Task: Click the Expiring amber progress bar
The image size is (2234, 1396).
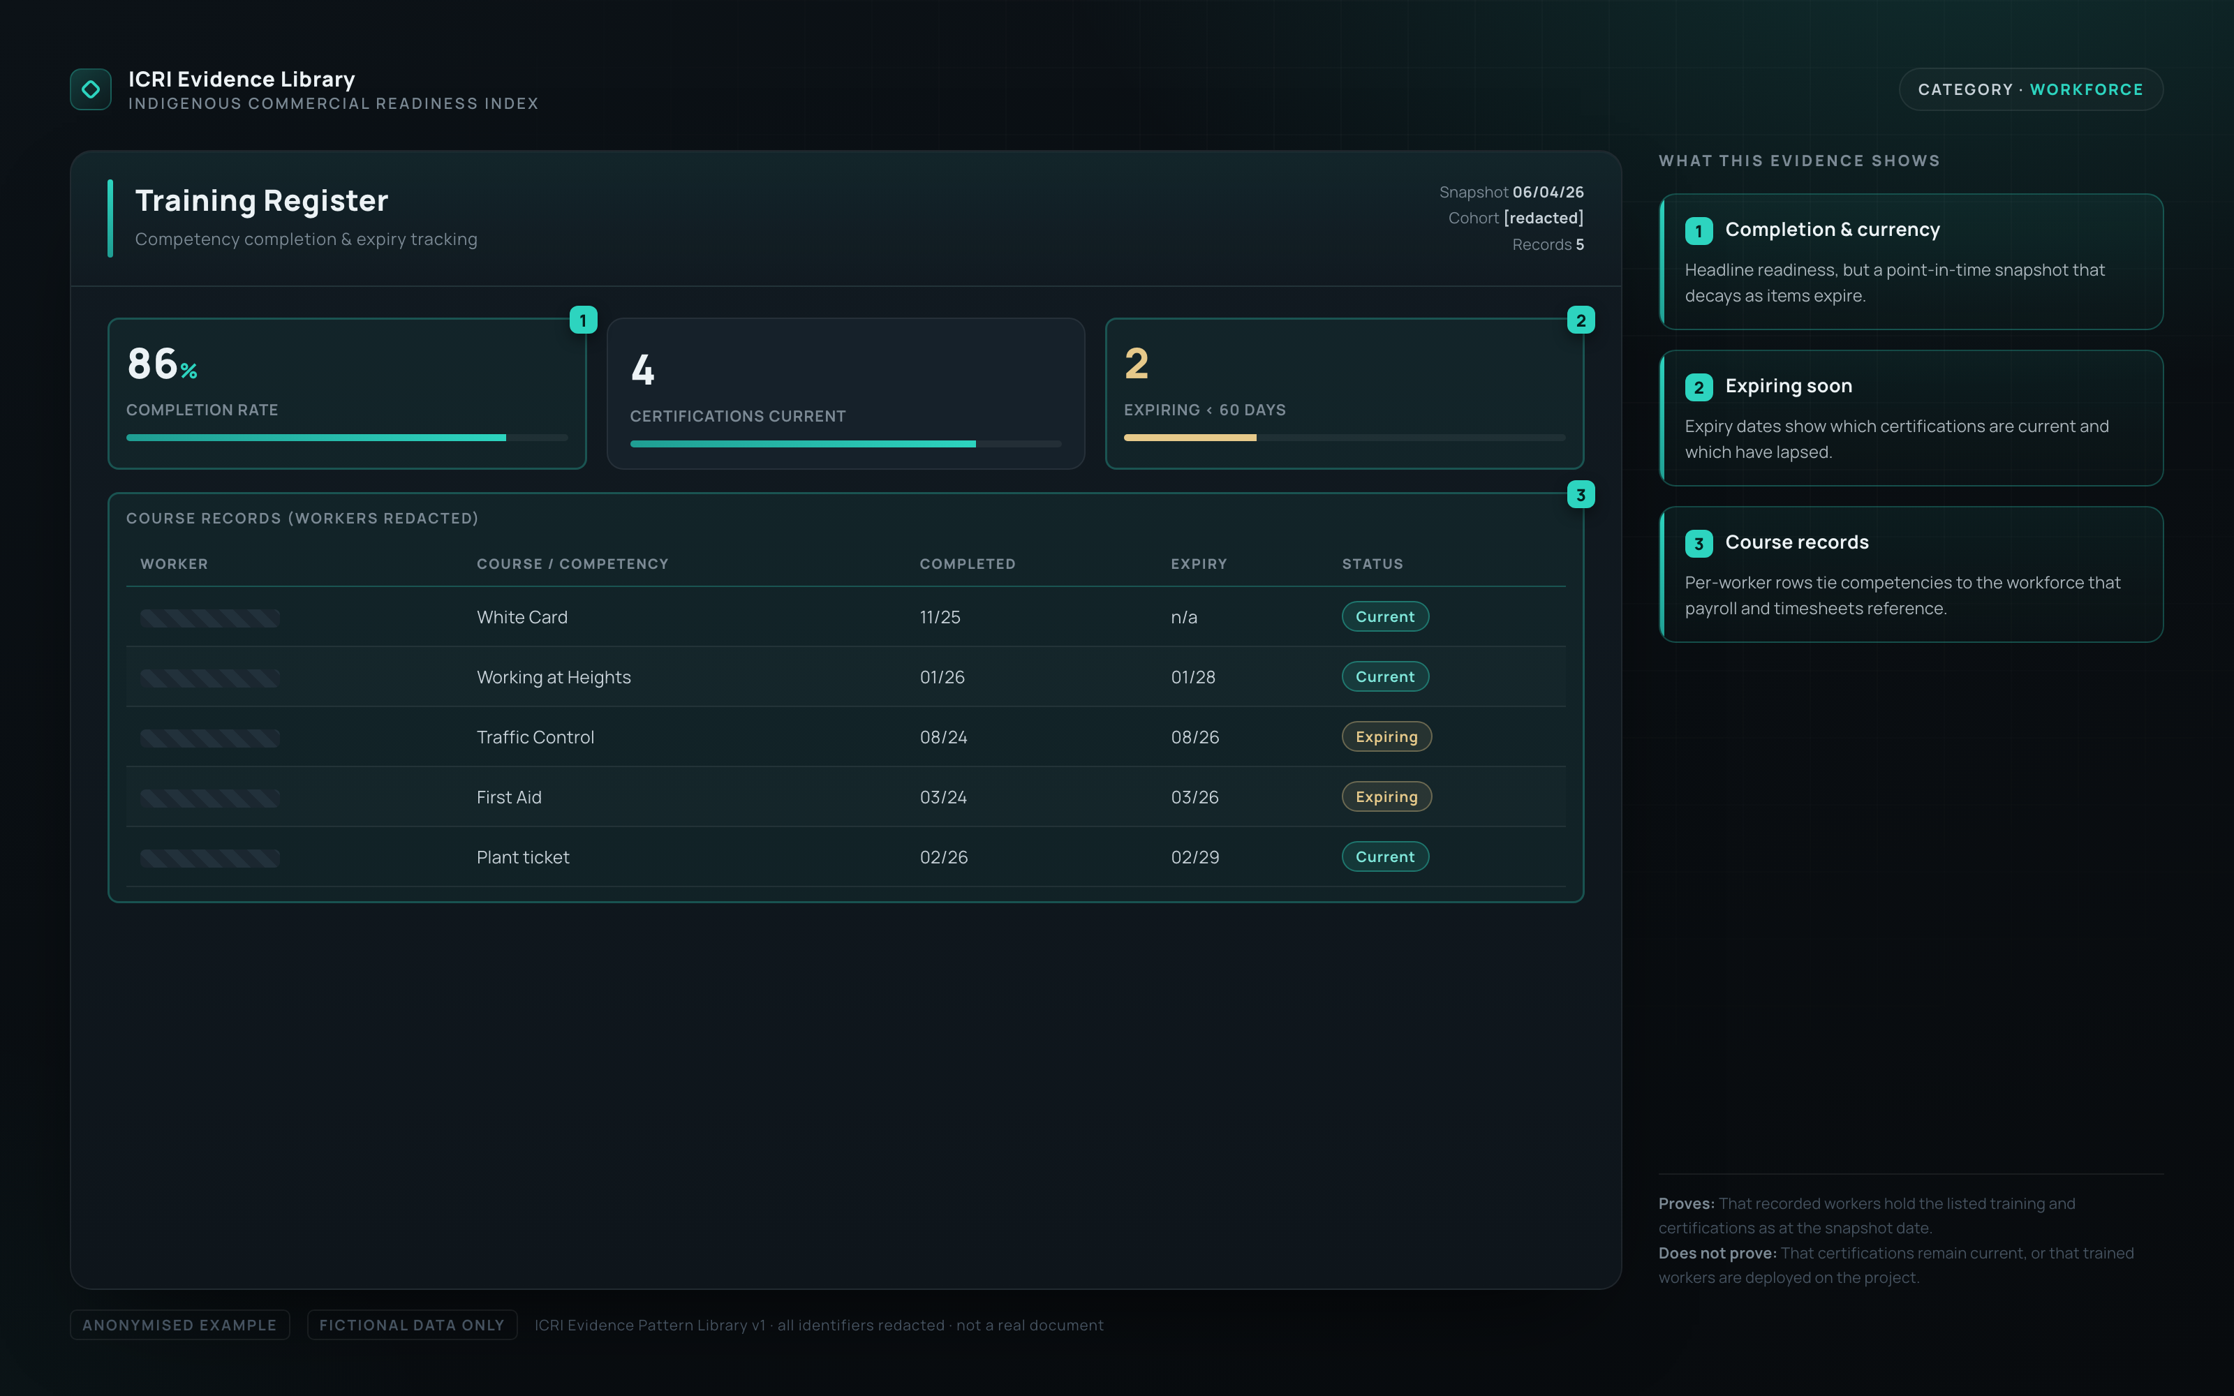Action: [1344, 438]
